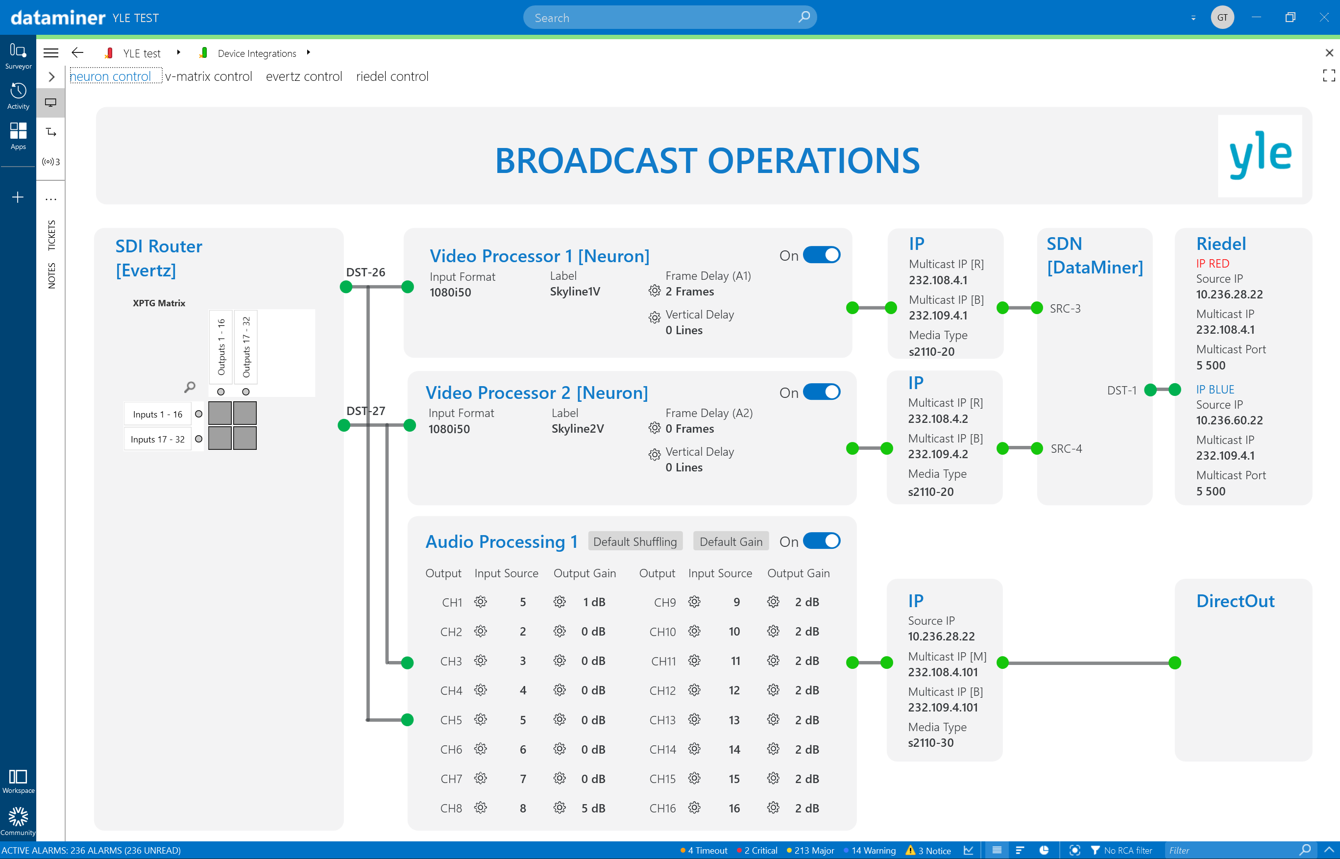Select the Outputs 1 - 16 radio circle

pos(221,392)
